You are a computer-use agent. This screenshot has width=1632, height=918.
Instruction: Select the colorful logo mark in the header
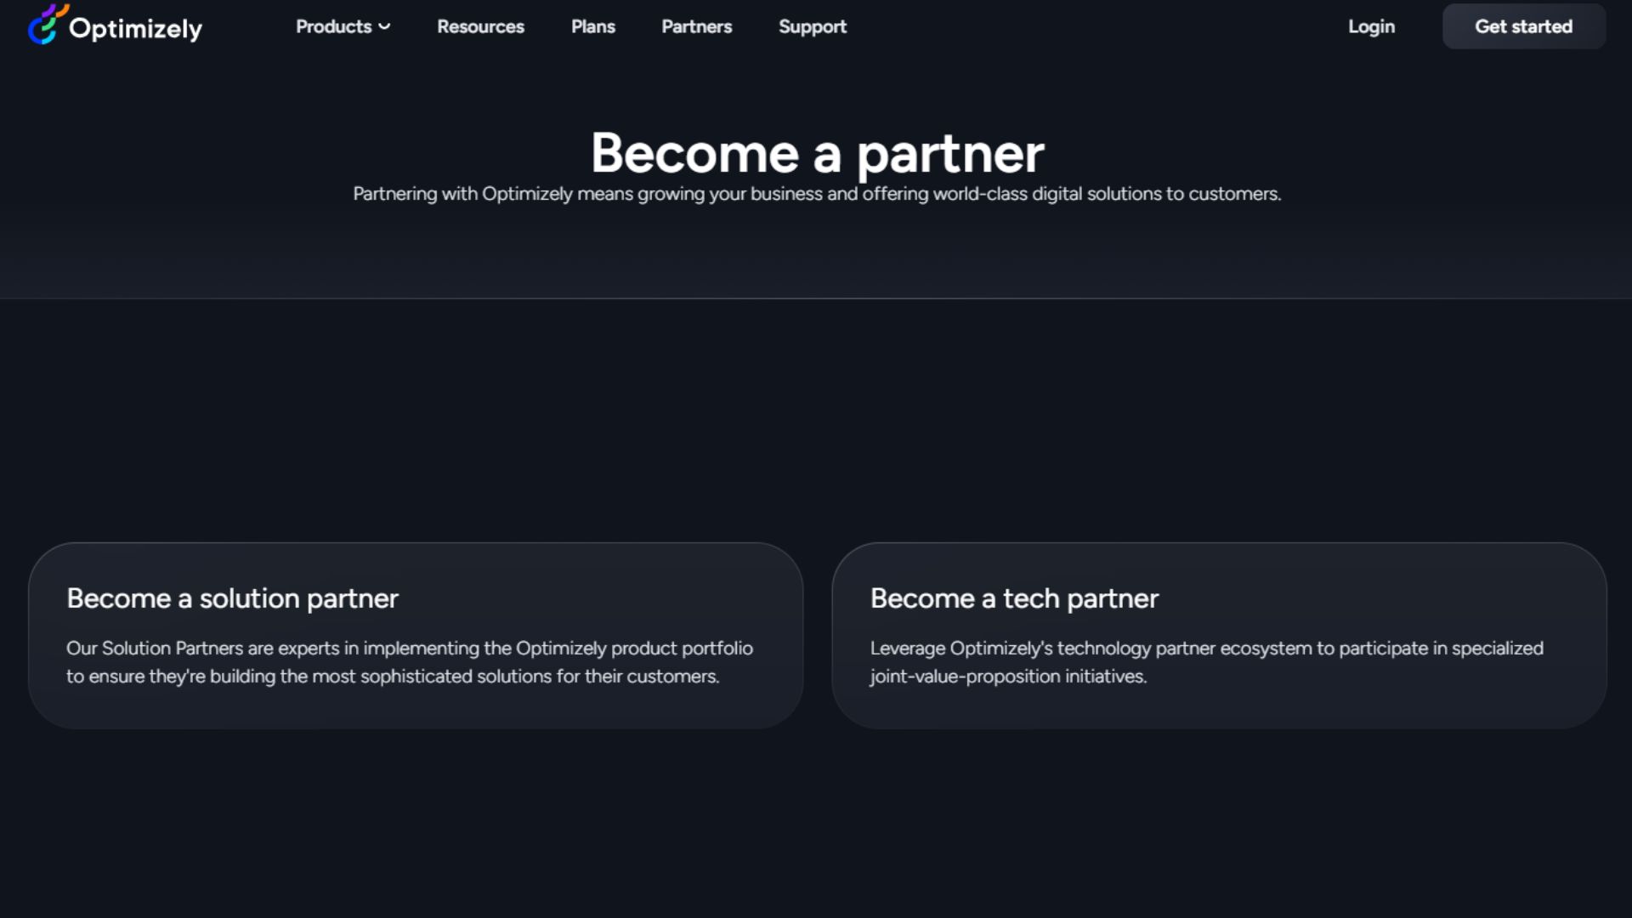(x=45, y=26)
